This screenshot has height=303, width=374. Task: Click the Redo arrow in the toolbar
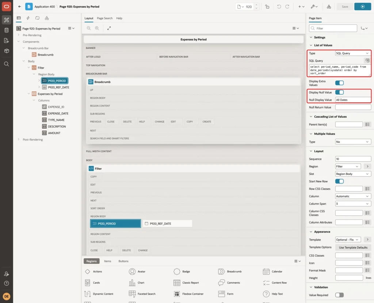point(287,7)
